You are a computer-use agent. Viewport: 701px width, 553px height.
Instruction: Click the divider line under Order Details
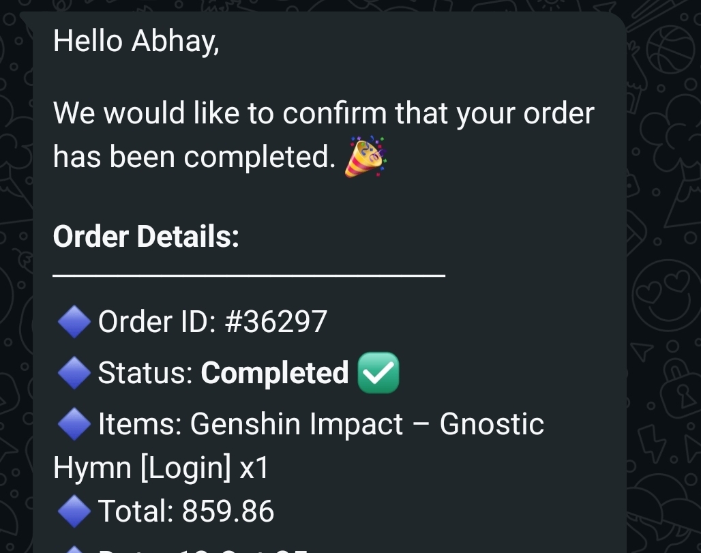tap(249, 275)
